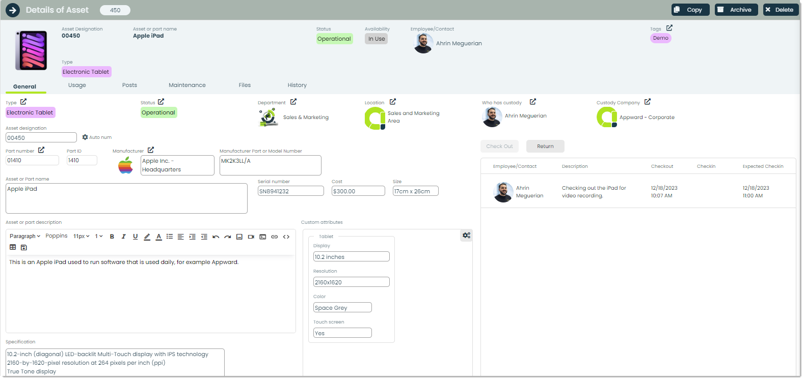Click the Part ID field 1410
The image size is (804, 380).
tap(82, 160)
